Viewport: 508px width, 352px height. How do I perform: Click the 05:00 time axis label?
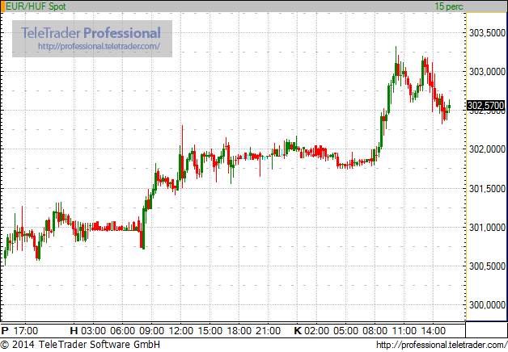coord(345,331)
